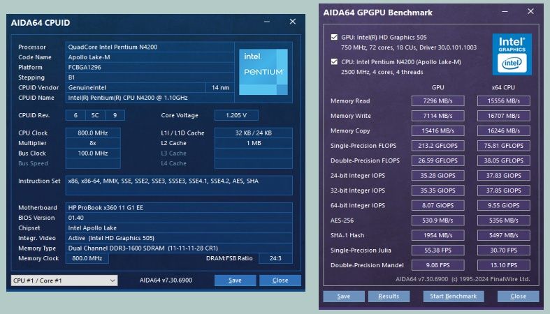Close GPGPU Benchmark with the X icon
550x314 pixels.
pos(530,12)
